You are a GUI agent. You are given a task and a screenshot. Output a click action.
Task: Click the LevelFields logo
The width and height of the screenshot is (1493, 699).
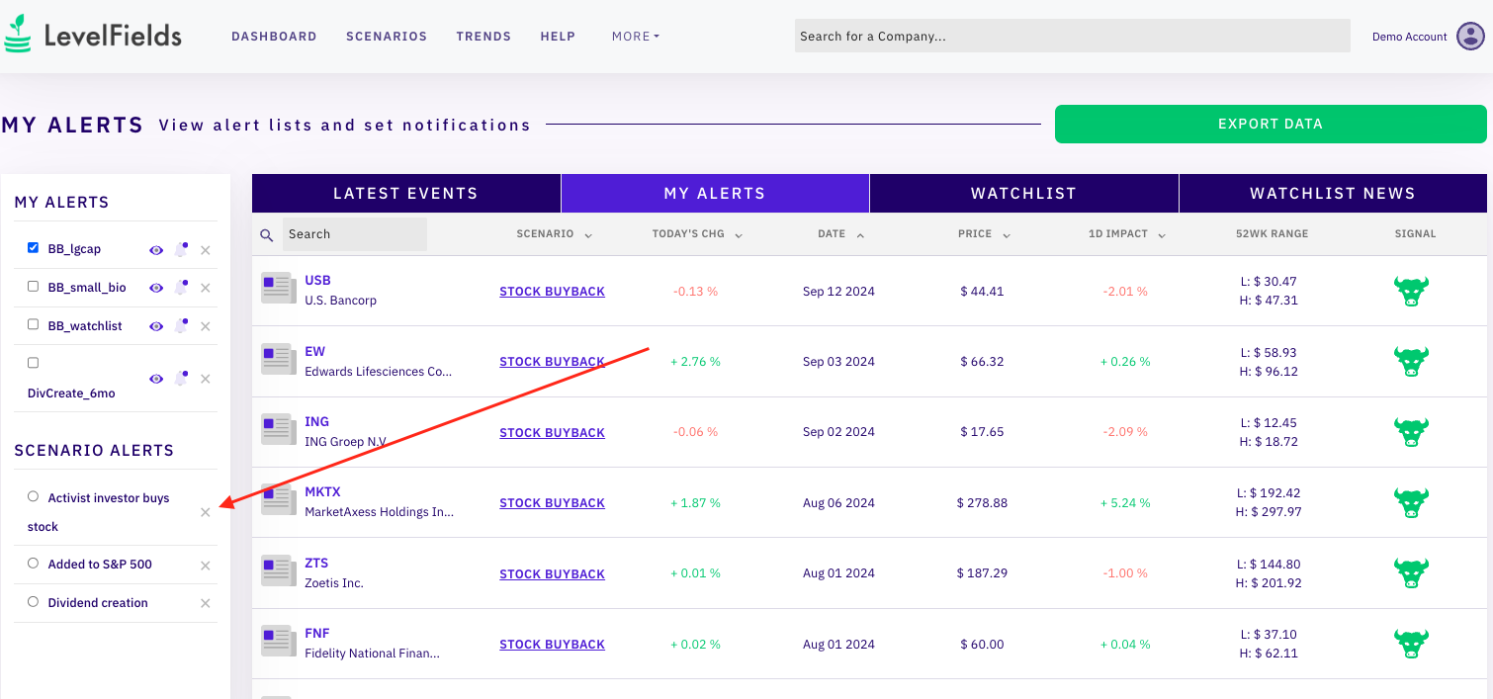(x=93, y=35)
